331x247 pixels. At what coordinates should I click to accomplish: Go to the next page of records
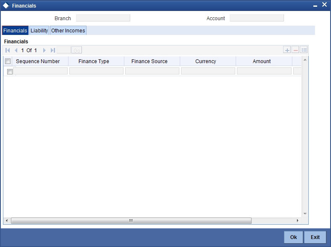(x=45, y=50)
